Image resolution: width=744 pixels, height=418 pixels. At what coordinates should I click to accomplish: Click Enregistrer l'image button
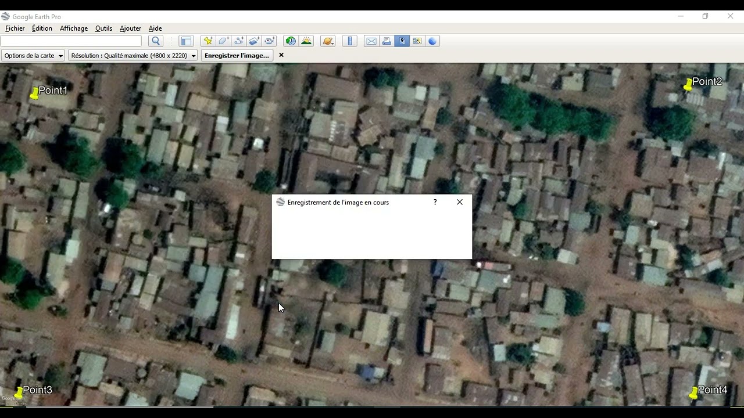[237, 56]
